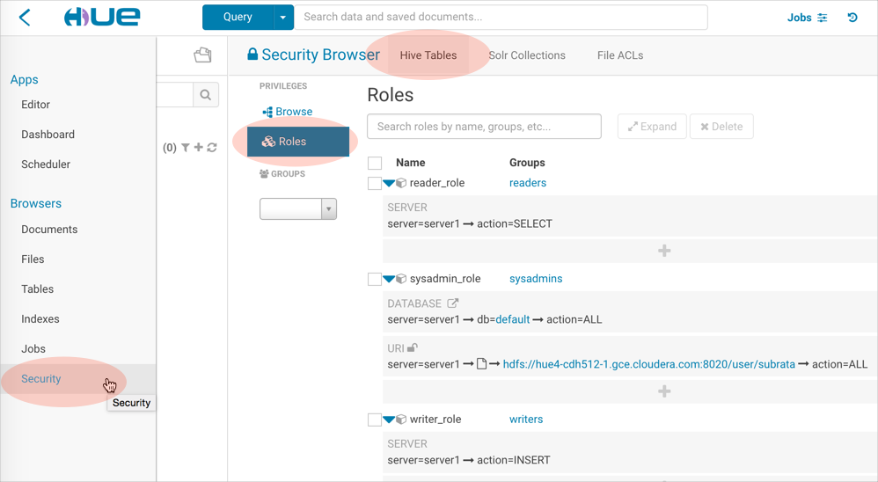Screen dimensions: 878x482
Task: Open the Groups dropdown selector
Action: [298, 209]
